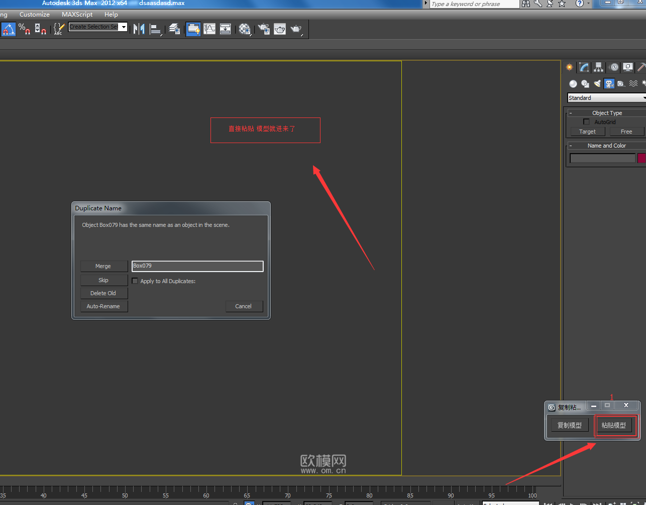Toggle the AutoGrid checkbox
646x505 pixels.
point(586,122)
